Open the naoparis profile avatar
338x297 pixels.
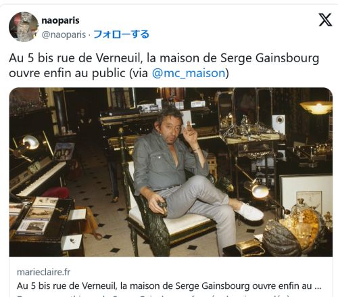click(x=24, y=27)
